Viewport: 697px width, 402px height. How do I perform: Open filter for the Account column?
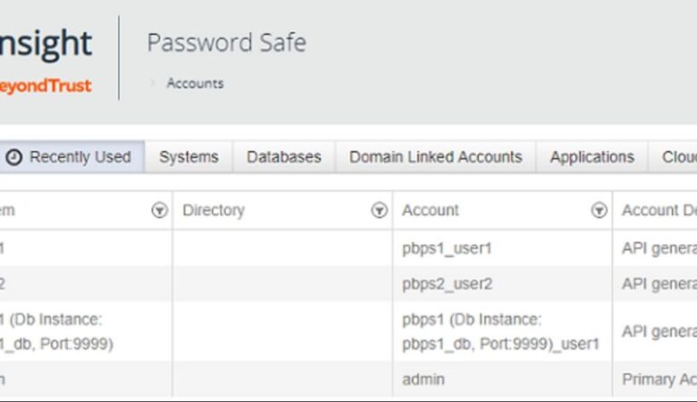(x=599, y=210)
